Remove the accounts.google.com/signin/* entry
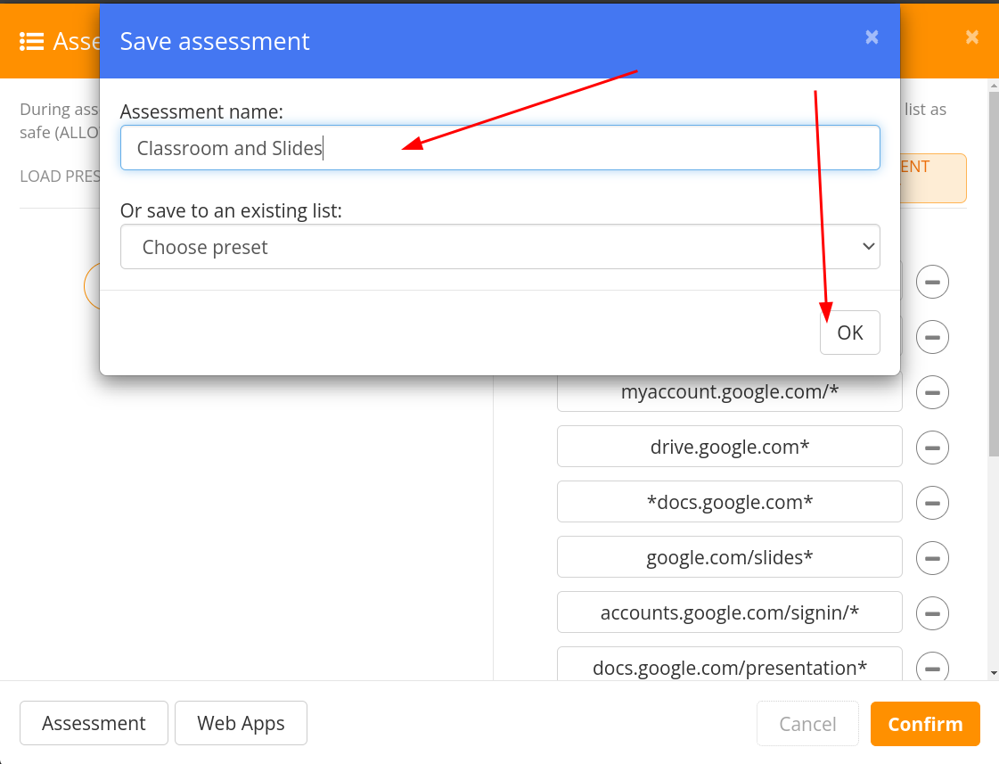Screen dimensions: 999x764 coord(932,613)
